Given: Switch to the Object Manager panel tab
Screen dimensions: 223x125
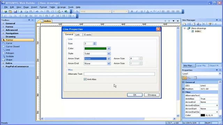Looking at the screenshot, I should (x=215, y=66).
